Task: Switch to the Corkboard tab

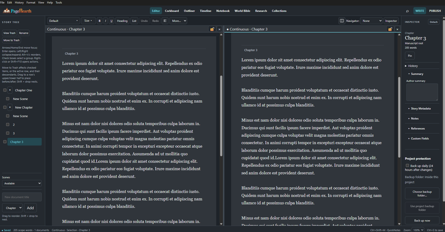Action: [x=172, y=11]
